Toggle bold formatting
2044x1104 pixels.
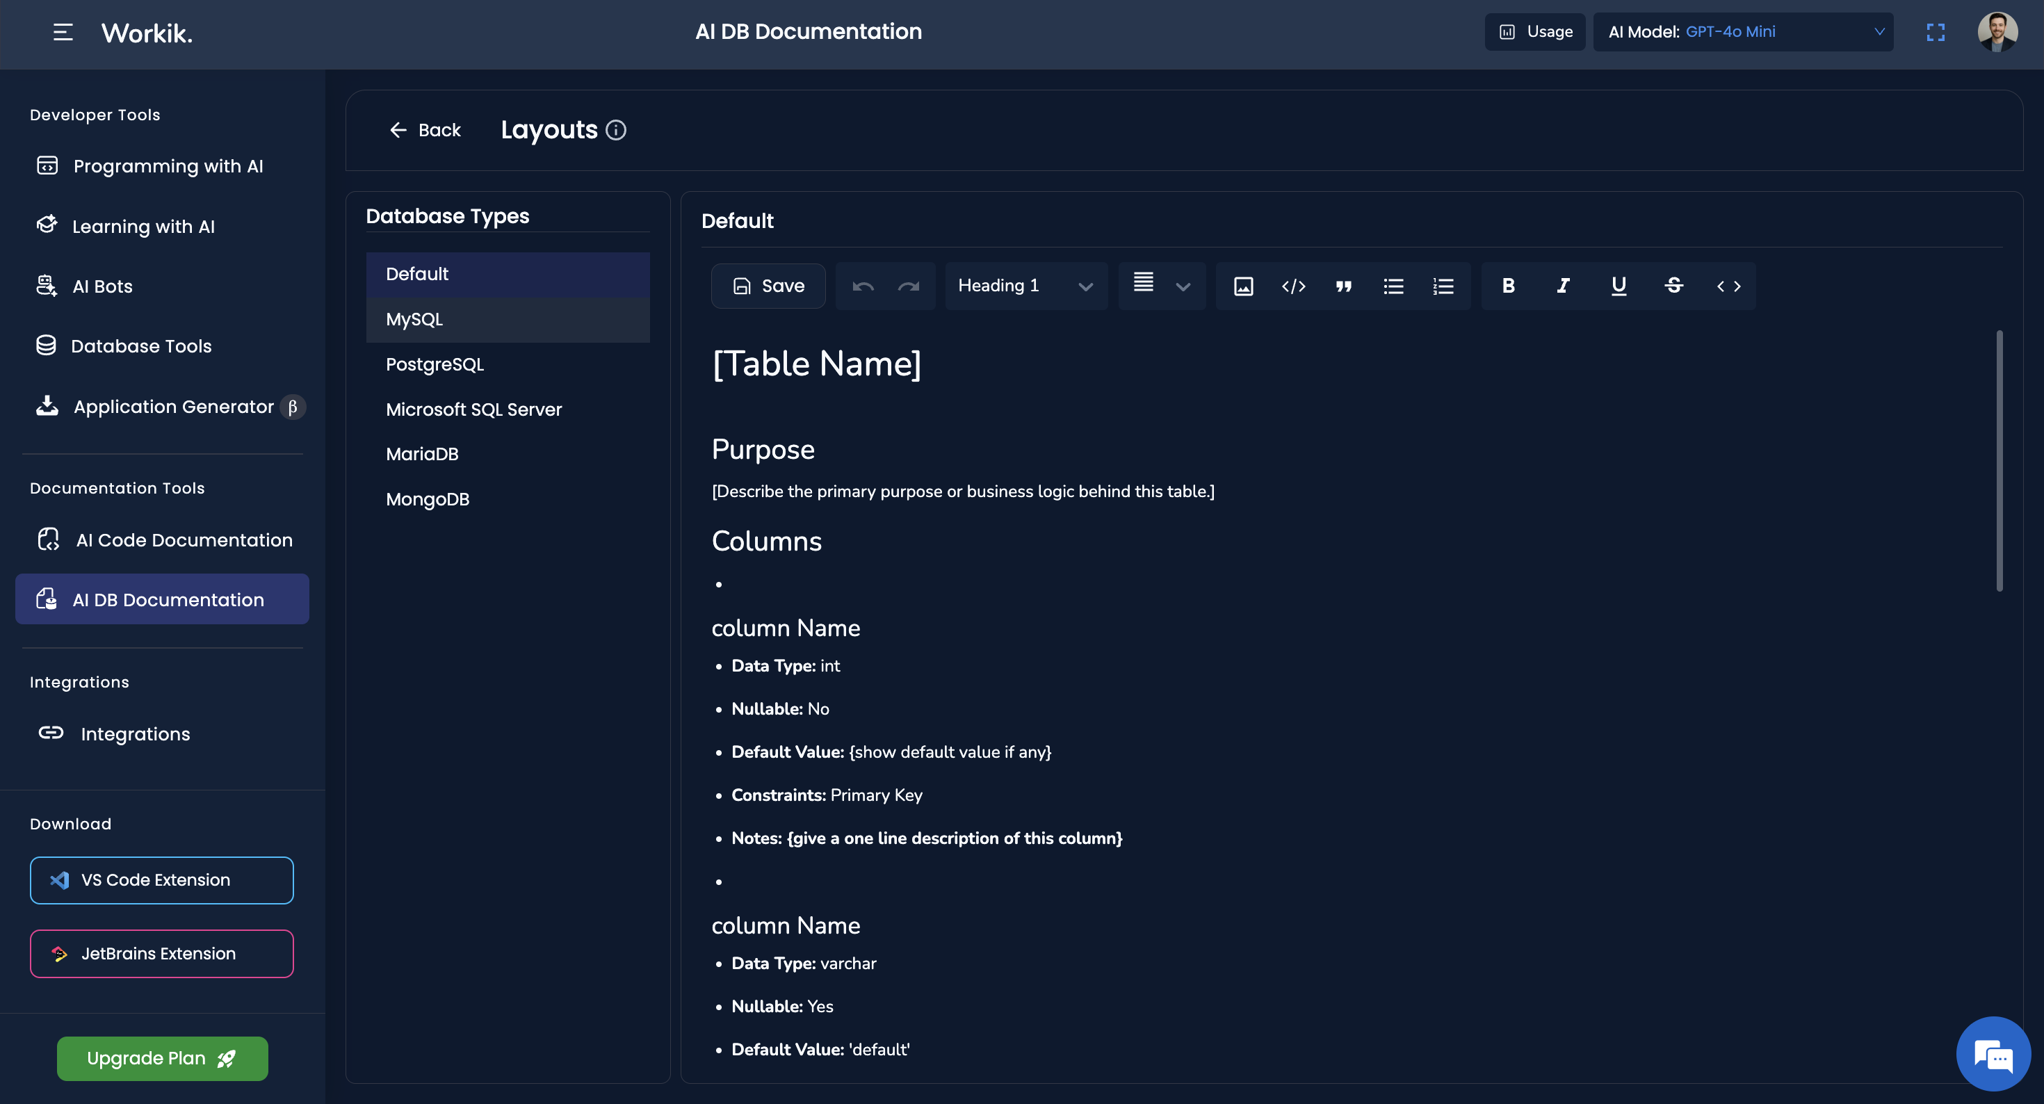coord(1509,286)
